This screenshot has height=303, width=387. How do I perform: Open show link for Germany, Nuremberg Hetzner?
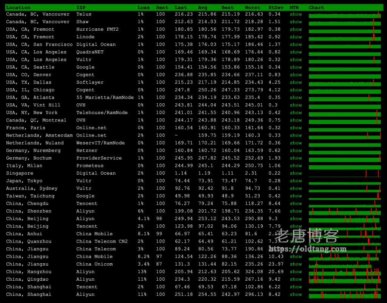click(x=296, y=151)
